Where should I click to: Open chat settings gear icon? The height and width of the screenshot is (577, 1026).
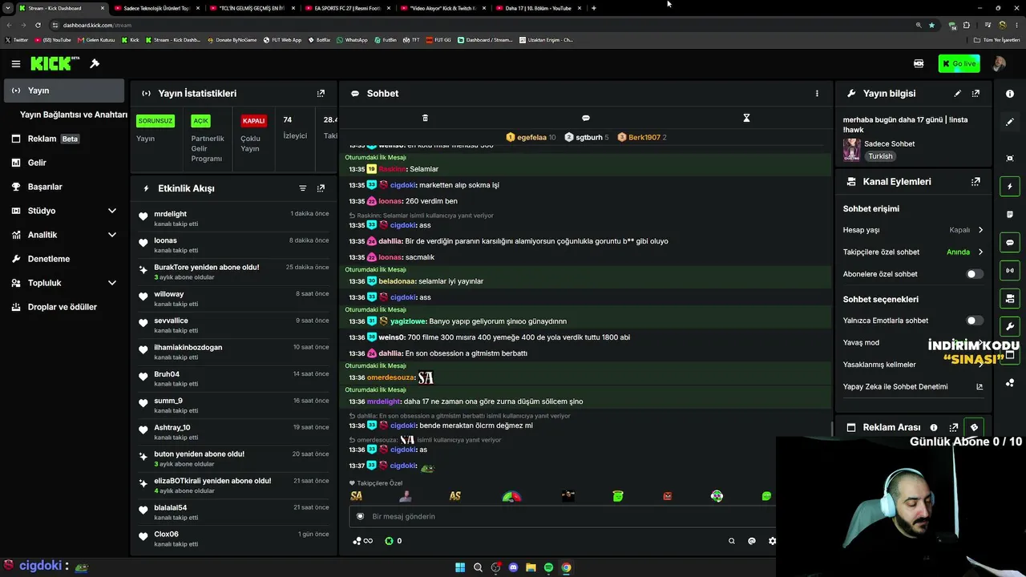[772, 541]
